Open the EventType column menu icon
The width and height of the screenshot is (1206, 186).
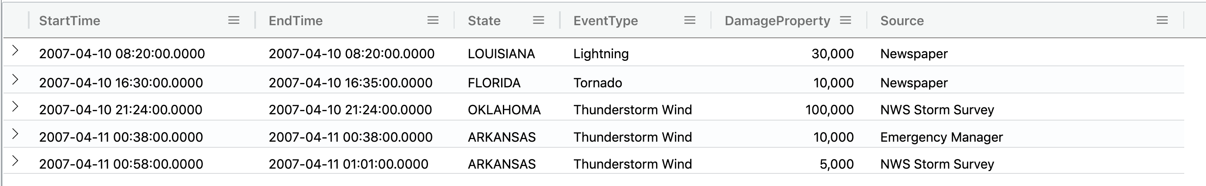click(x=690, y=20)
